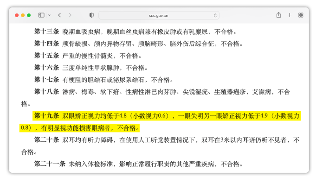Image resolution: width=317 pixels, height=177 pixels.
Task: Click the highlighted 第十九条 heading
Action: pyautogui.click(x=46, y=116)
